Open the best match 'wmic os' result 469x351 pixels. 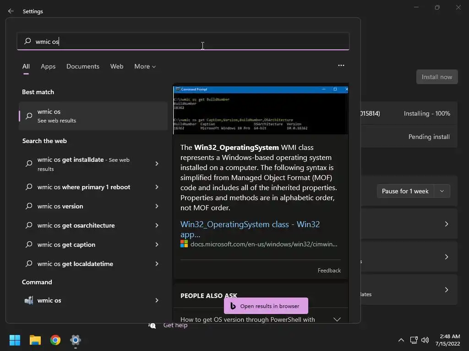[x=93, y=116]
